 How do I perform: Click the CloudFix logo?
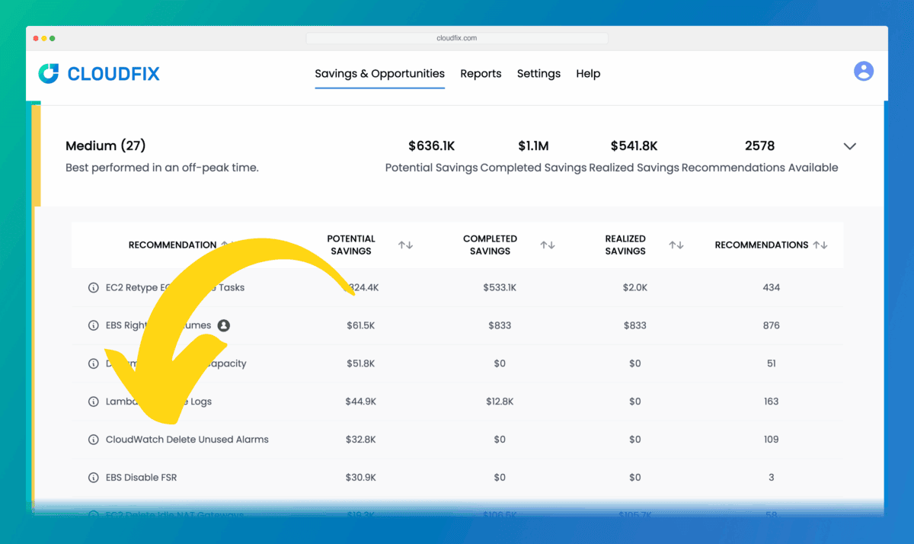(99, 74)
